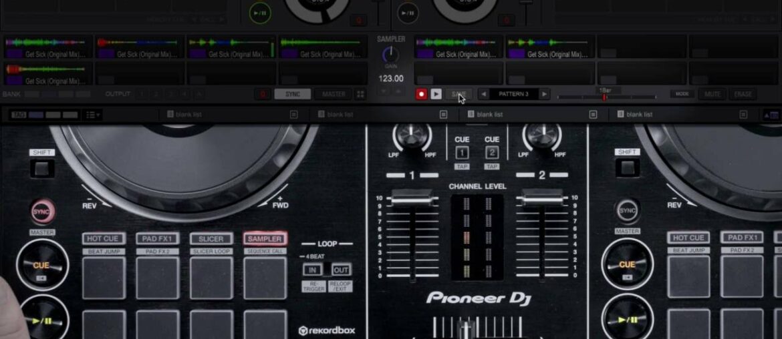Enable sequencer MUTE mode
The image size is (782, 339).
coord(712,94)
